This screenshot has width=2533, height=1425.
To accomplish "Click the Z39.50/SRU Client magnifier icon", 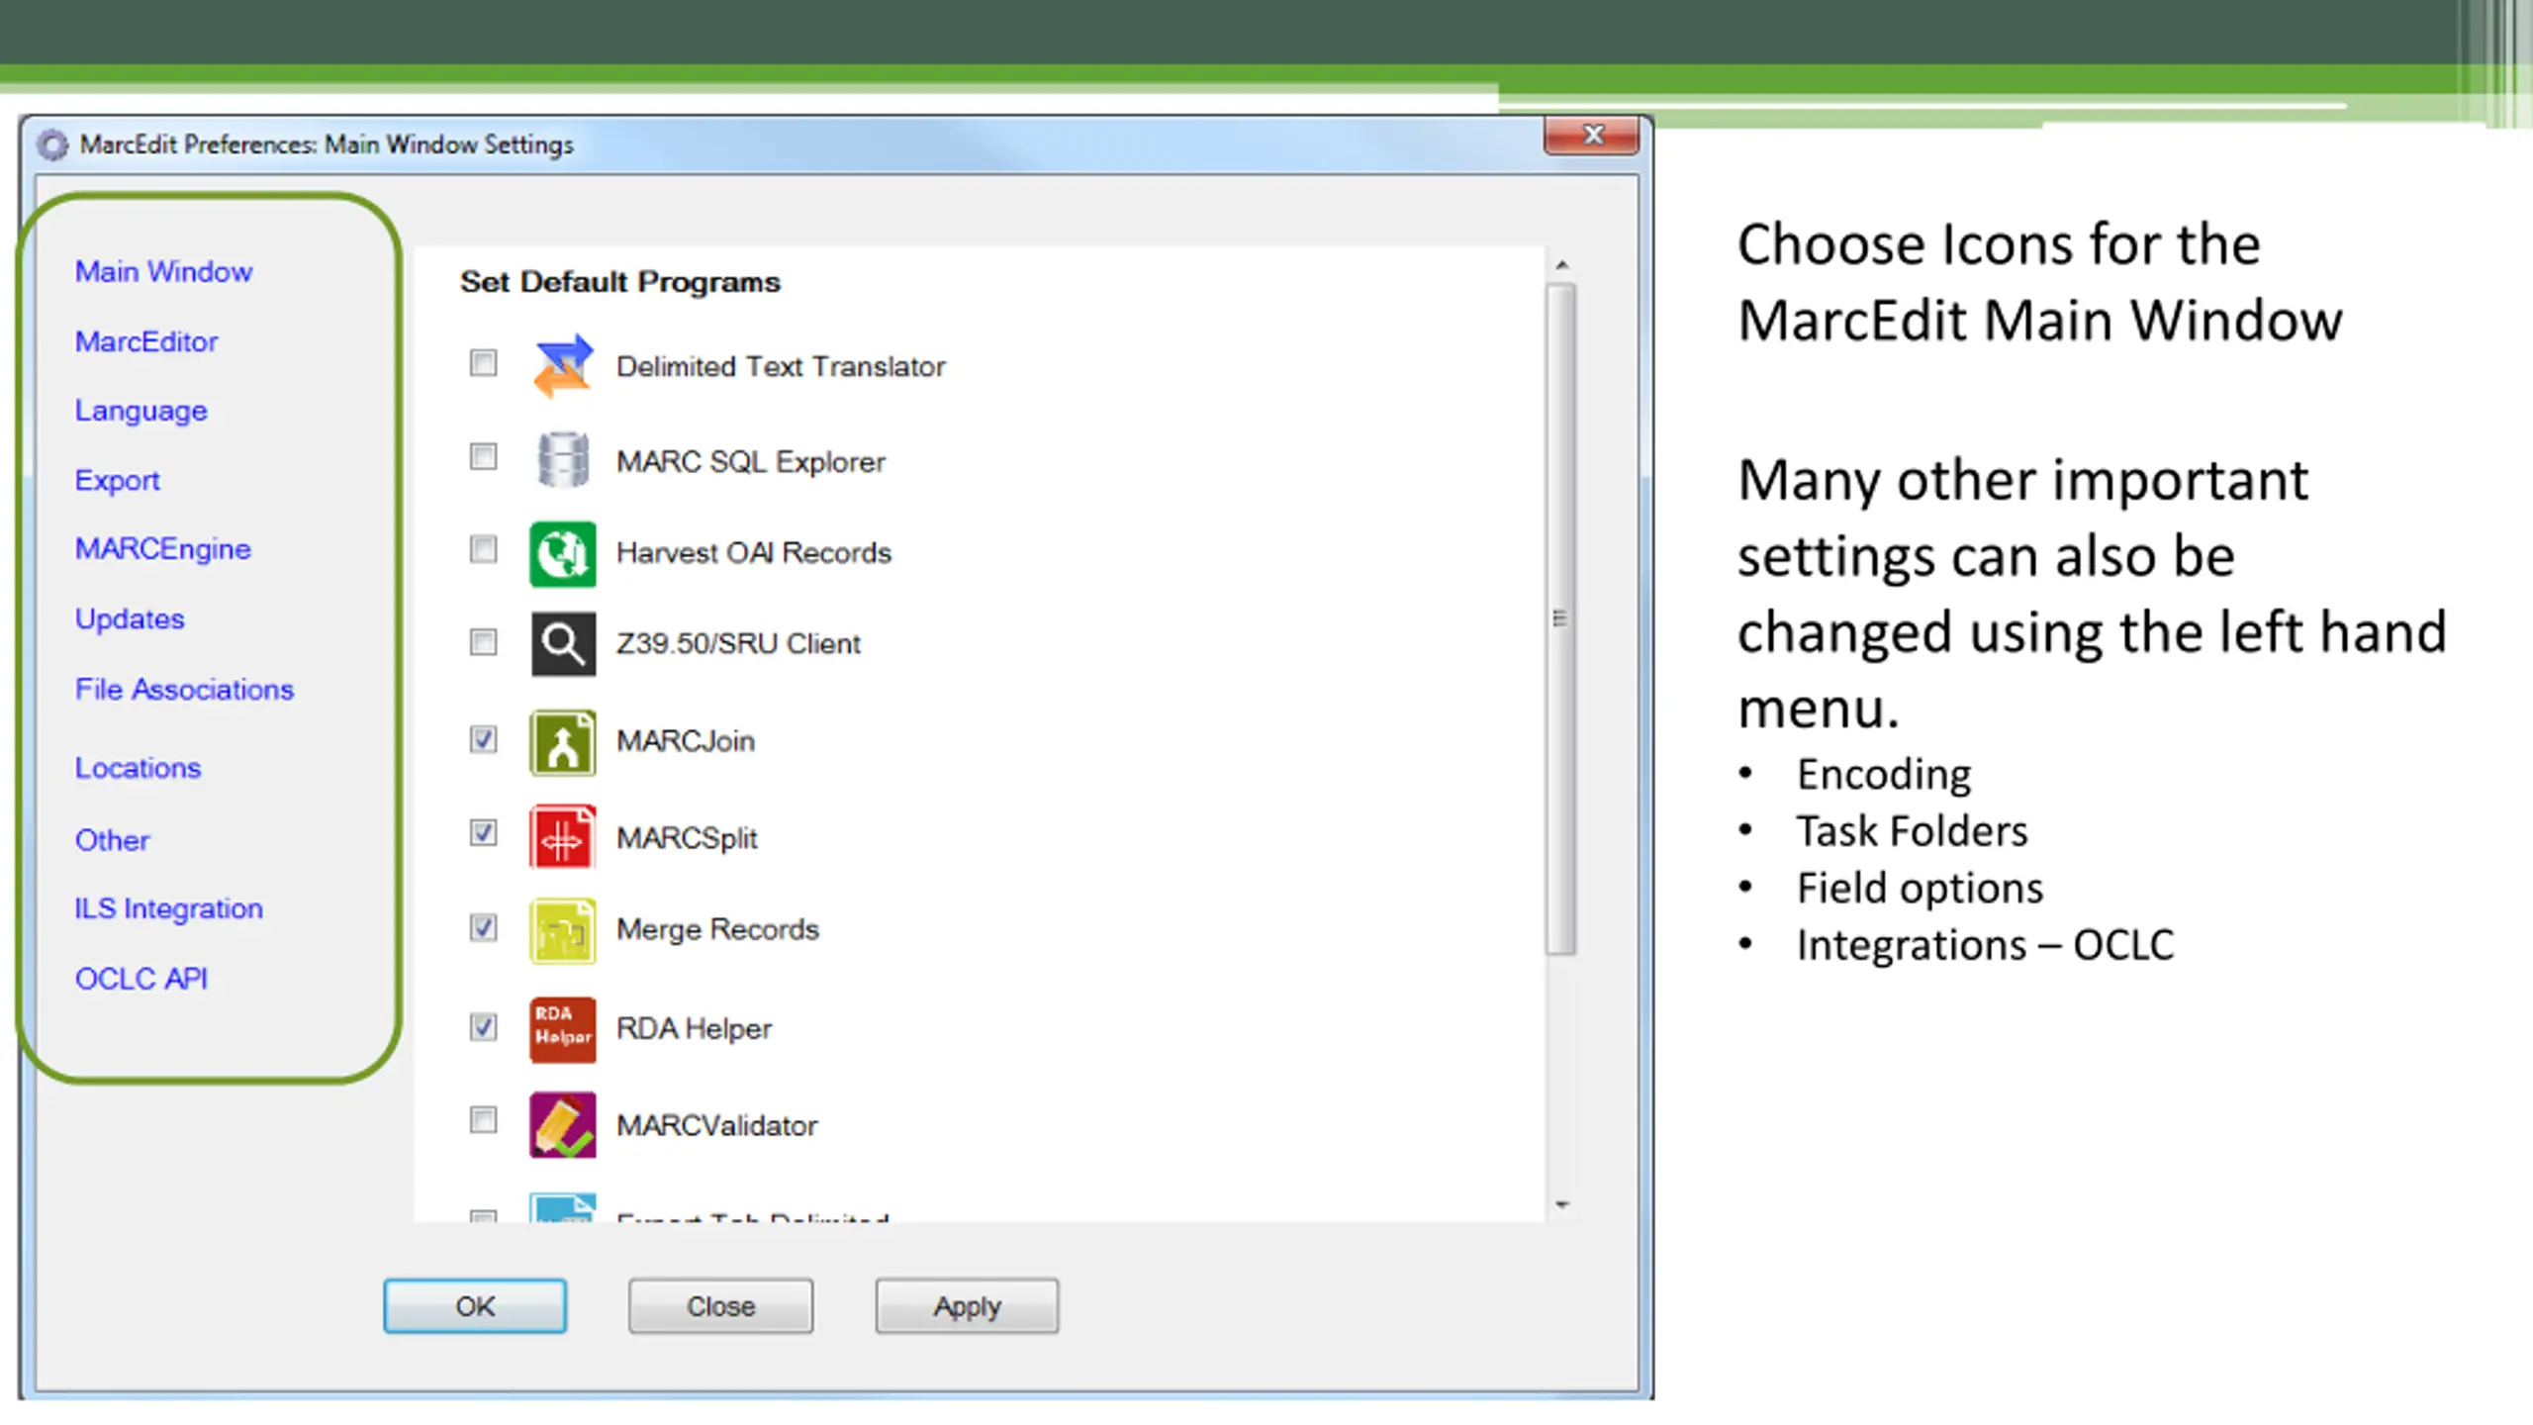I will pos(563,644).
